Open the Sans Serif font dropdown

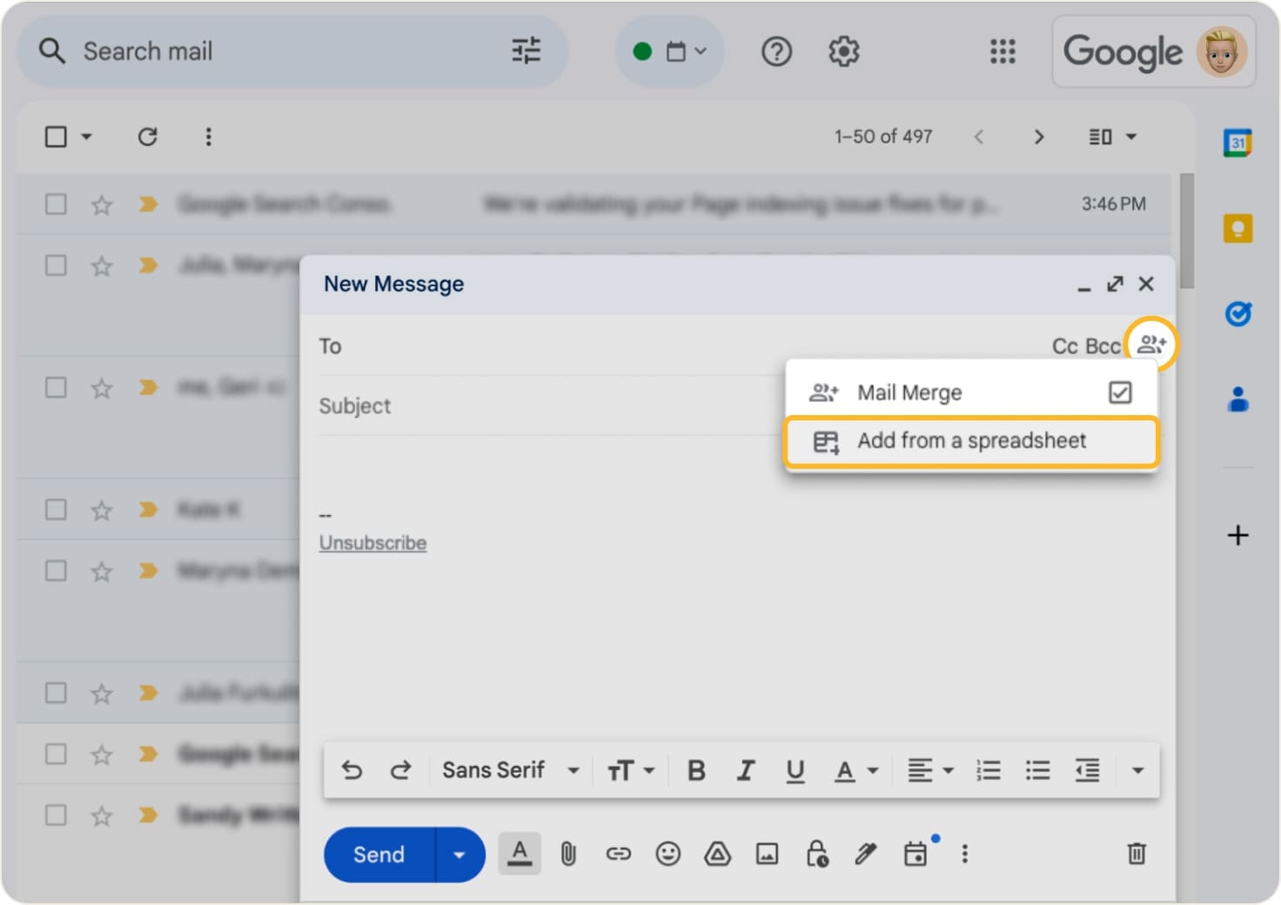point(509,769)
